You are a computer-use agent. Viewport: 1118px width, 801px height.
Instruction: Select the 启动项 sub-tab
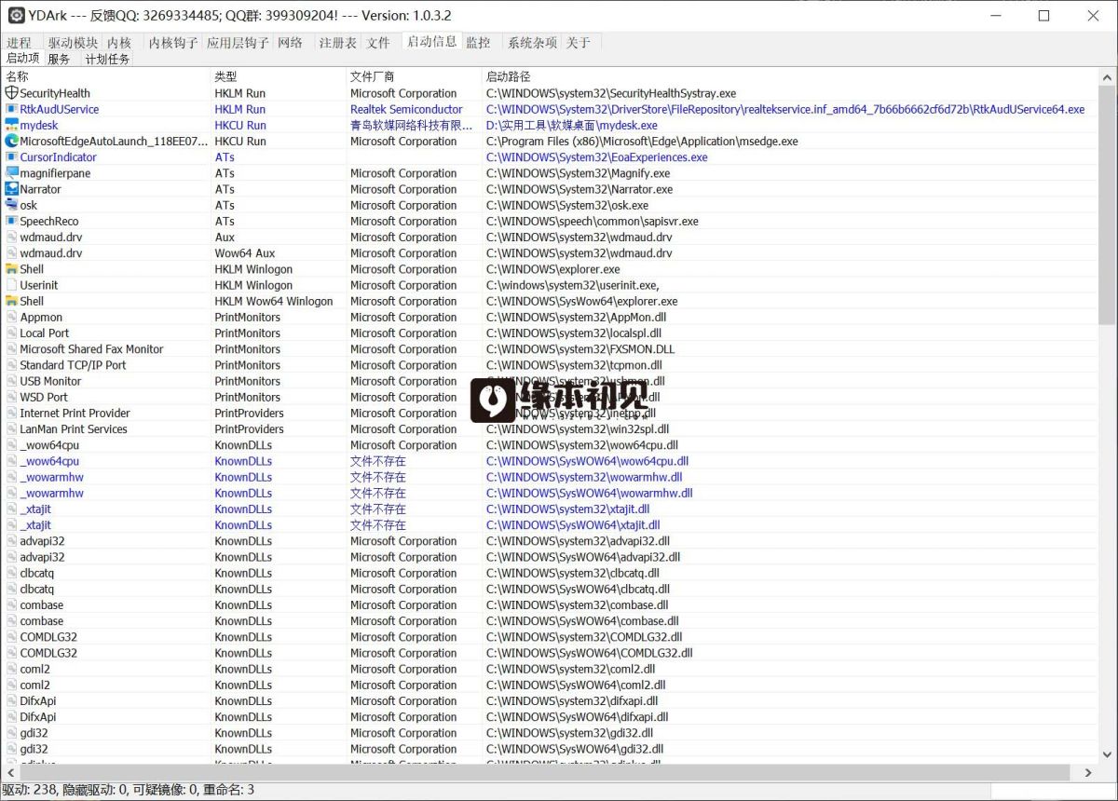[22, 58]
